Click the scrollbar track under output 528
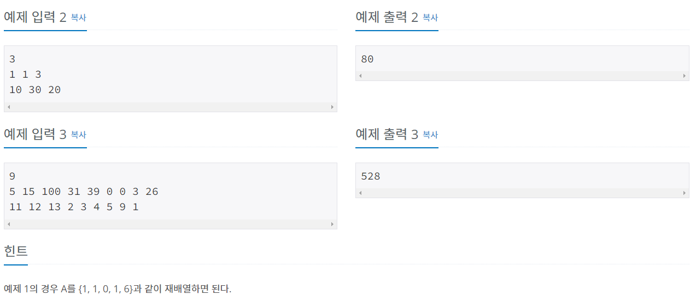The image size is (696, 306). [x=522, y=193]
